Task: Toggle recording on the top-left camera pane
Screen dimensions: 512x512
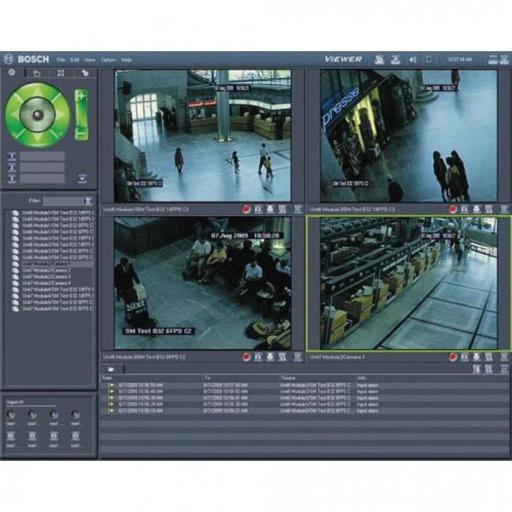Action: click(x=246, y=208)
